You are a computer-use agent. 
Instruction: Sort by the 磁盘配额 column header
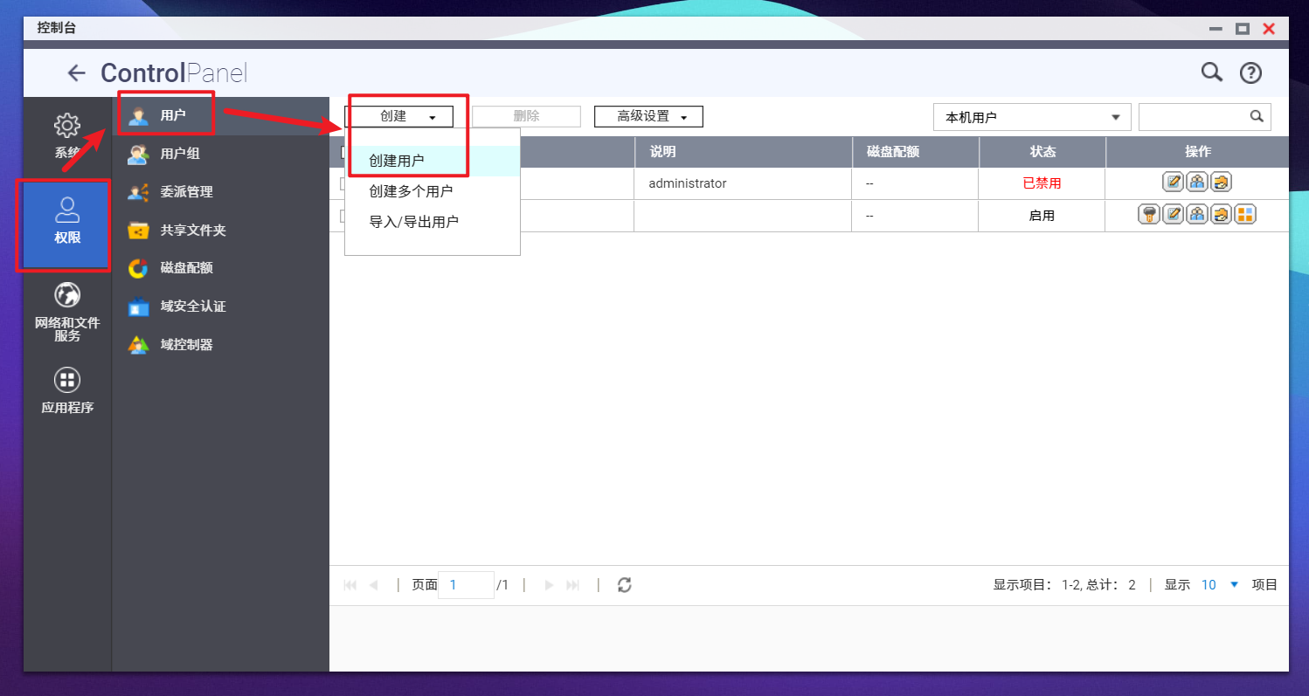916,152
